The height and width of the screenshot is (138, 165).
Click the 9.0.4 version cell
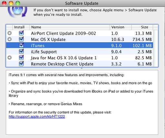click(x=116, y=52)
